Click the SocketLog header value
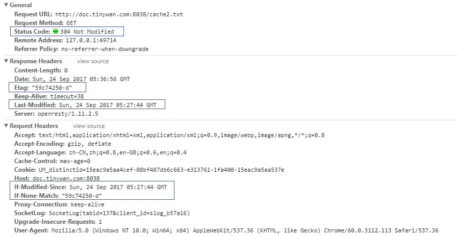The height and width of the screenshot is (237, 458). 119,213
